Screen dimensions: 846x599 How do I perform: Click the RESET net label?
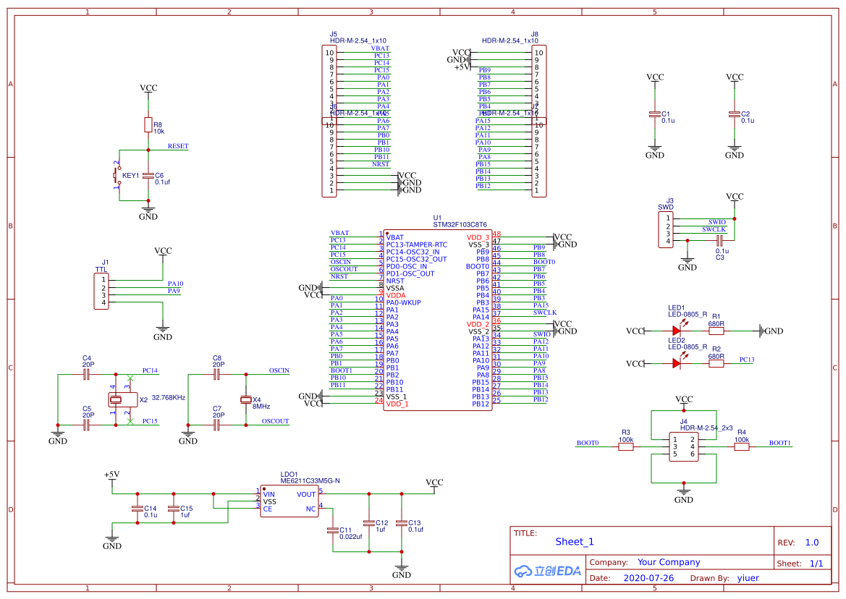point(178,146)
